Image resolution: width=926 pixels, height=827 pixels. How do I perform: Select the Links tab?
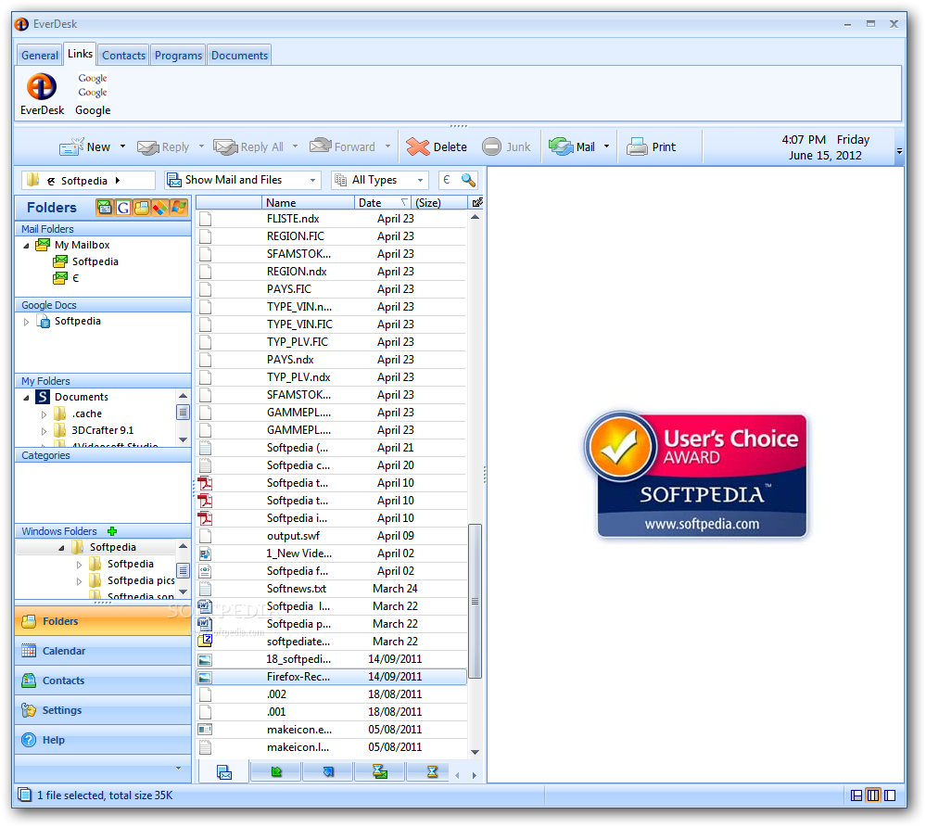click(x=80, y=54)
